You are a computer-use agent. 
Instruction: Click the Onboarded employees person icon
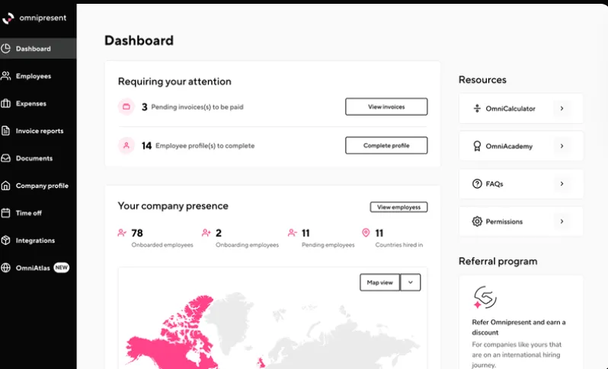(x=122, y=233)
